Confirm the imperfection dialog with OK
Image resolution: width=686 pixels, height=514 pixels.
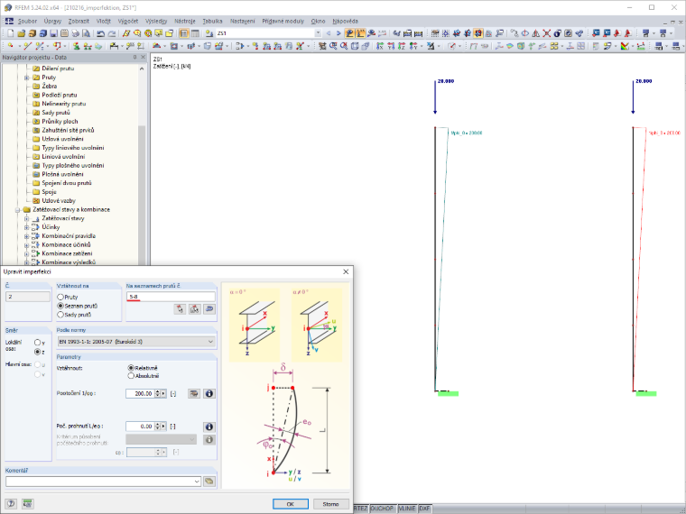pyautogui.click(x=291, y=504)
